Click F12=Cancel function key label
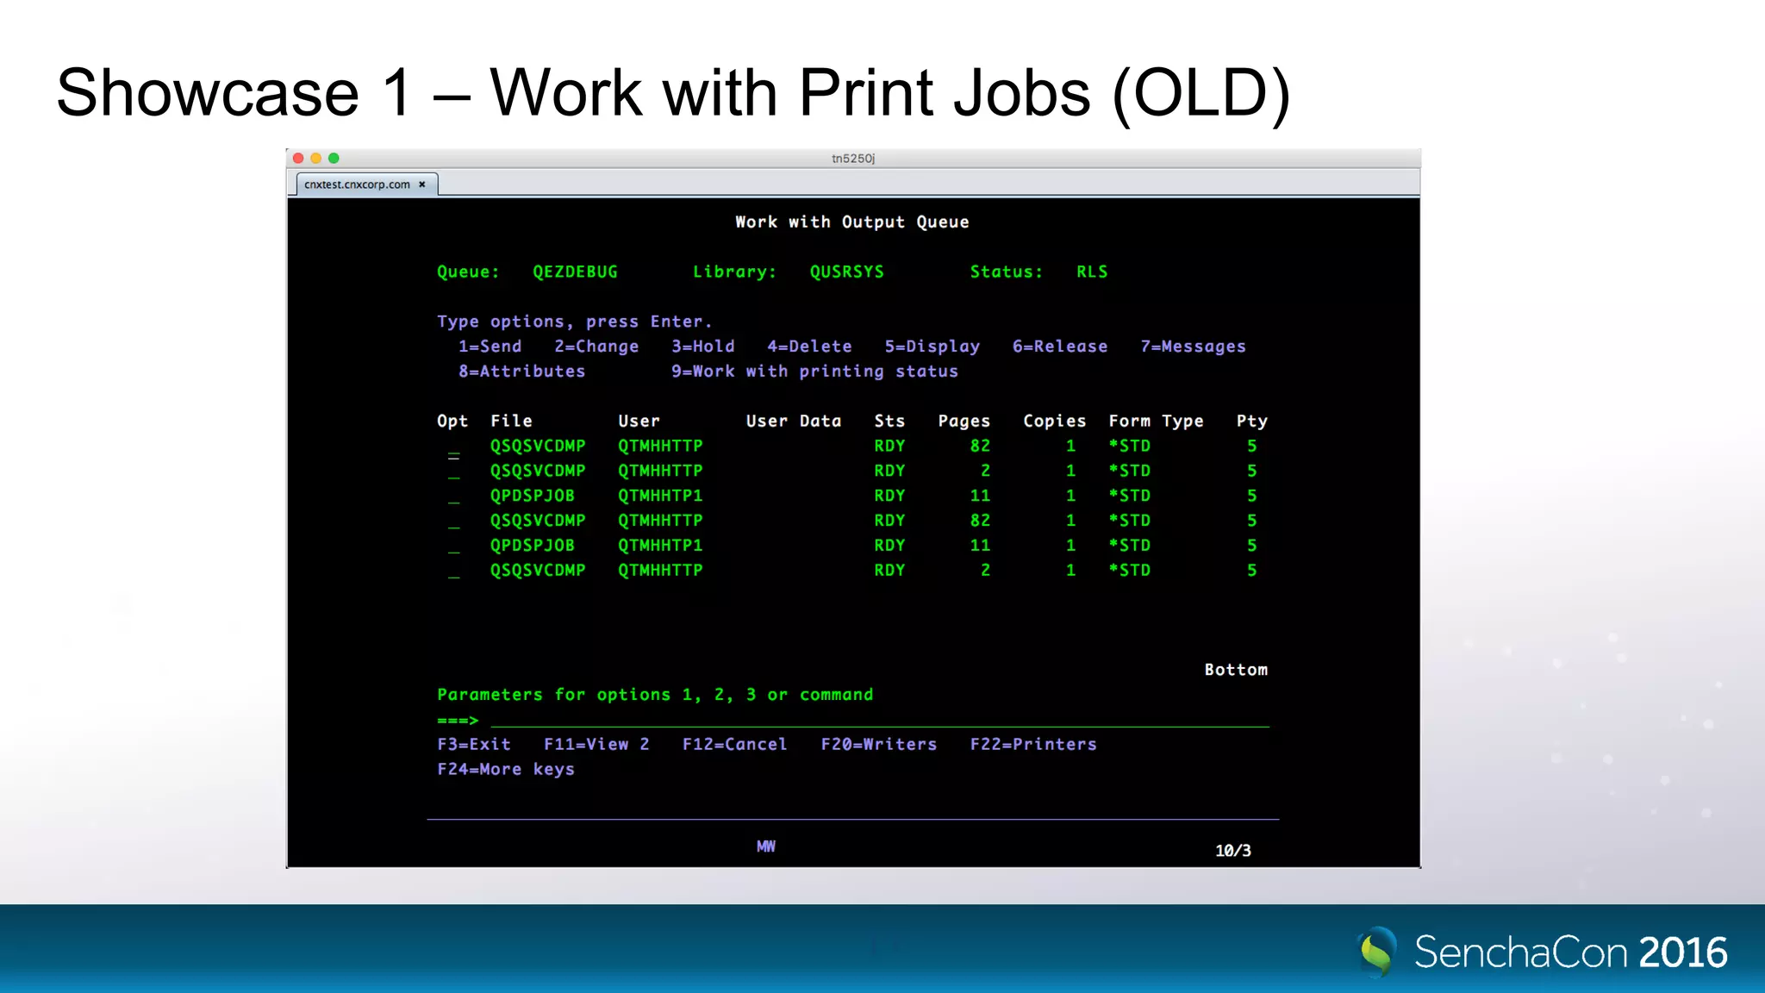Image resolution: width=1765 pixels, height=993 pixels. [x=735, y=744]
